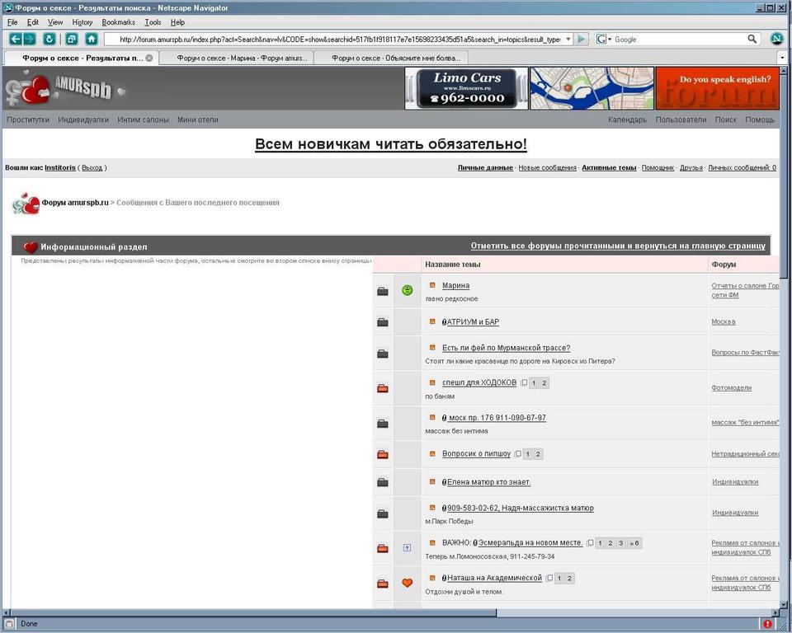Screen dimensions: 792x633
Task: Click the browser Back arrow button
Action: (x=16, y=39)
